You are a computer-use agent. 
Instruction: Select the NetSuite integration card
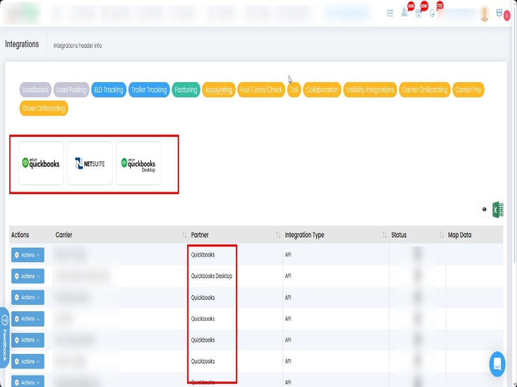tap(89, 163)
